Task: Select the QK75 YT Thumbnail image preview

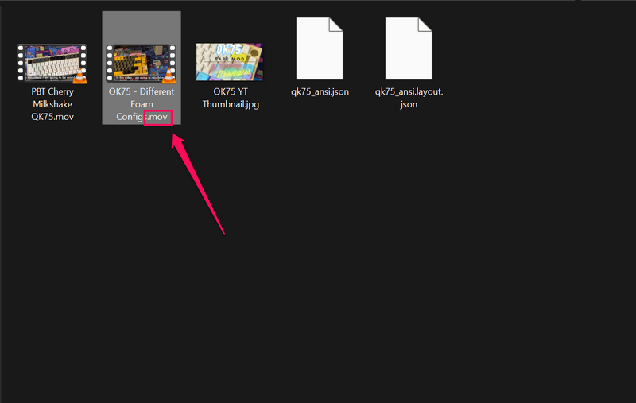Action: 231,63
